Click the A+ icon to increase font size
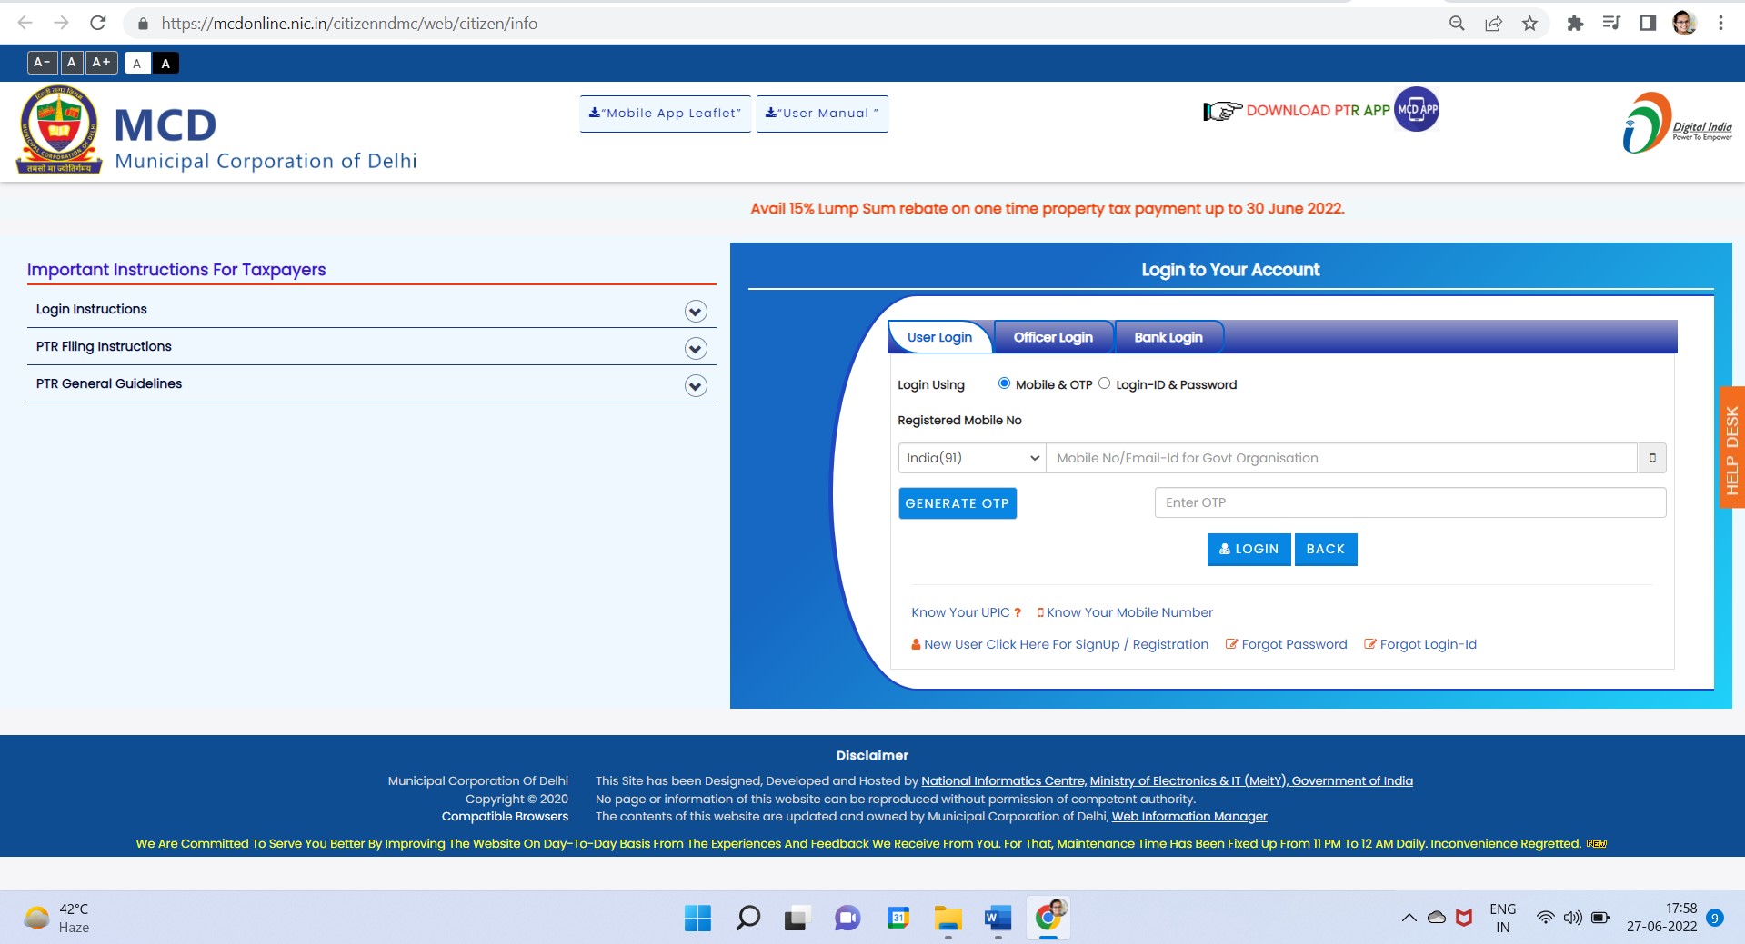Screen dimensions: 1745x944 tap(100, 62)
